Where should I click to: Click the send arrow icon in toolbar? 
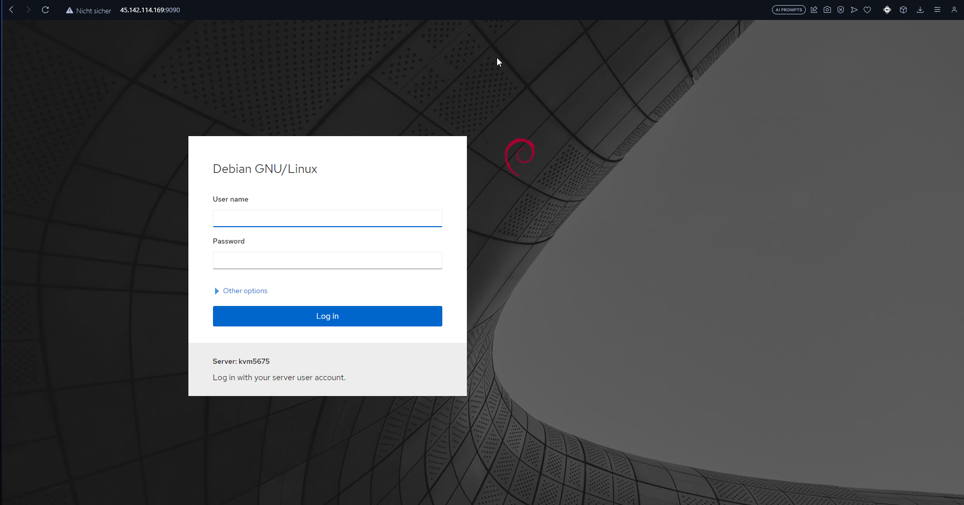point(854,10)
